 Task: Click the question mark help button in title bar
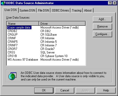point(110,3)
